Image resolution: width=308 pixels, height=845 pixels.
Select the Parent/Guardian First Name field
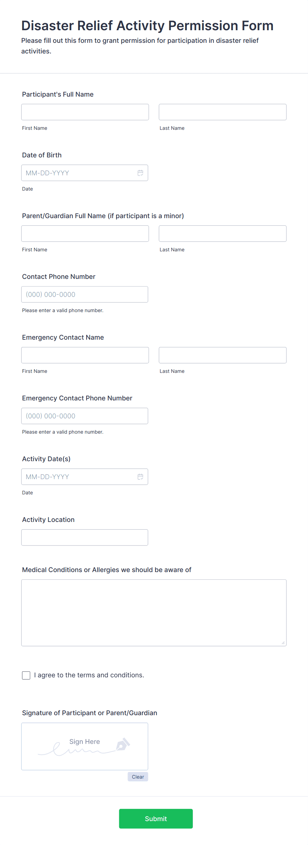85,234
